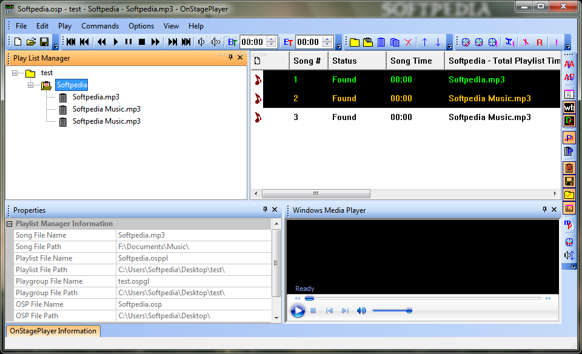This screenshot has width=582, height=354.
Task: Move item up with blue up arrow
Action: tap(424, 42)
